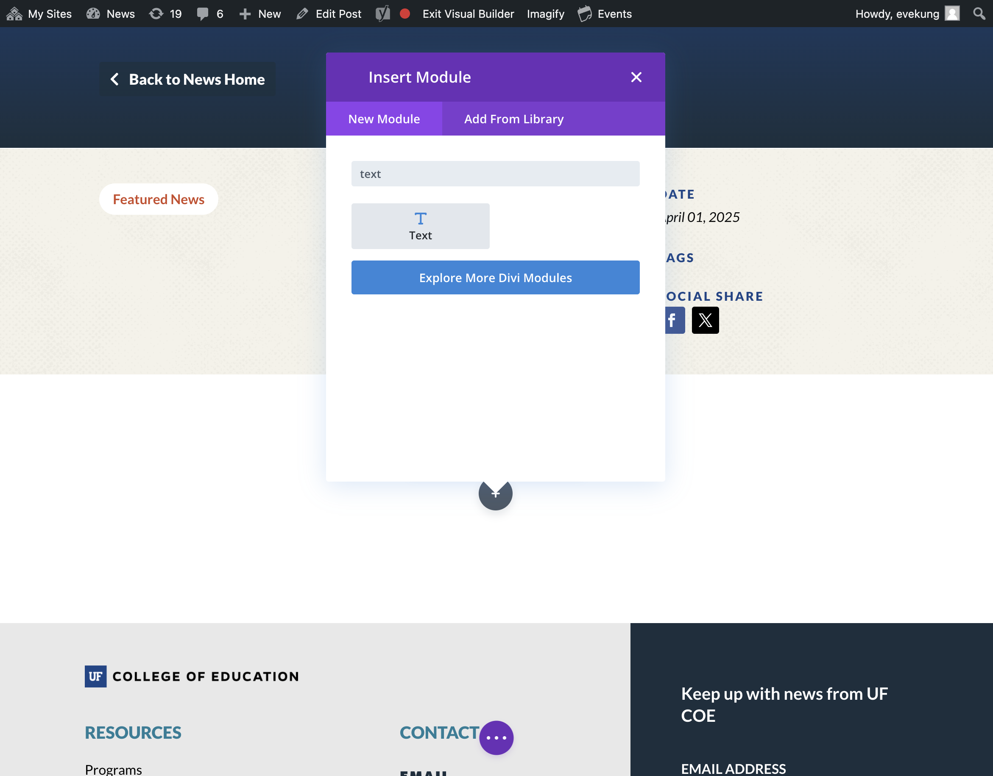
Task: Click the back chevron arrow icon
Action: click(x=114, y=79)
